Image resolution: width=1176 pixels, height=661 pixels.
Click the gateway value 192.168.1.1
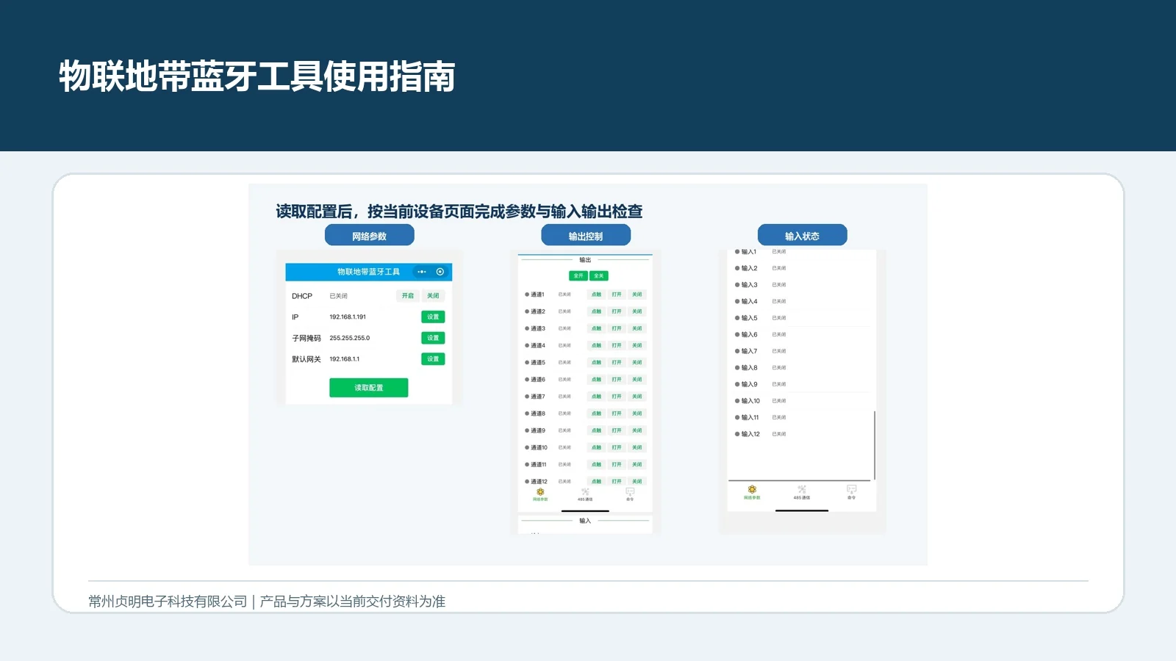[x=345, y=359]
